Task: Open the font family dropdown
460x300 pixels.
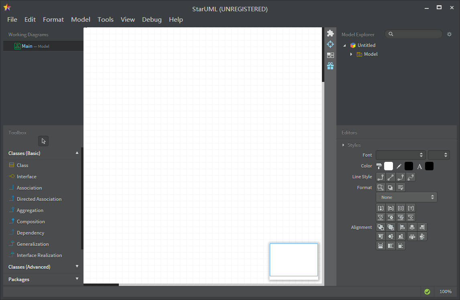Action: pos(401,155)
